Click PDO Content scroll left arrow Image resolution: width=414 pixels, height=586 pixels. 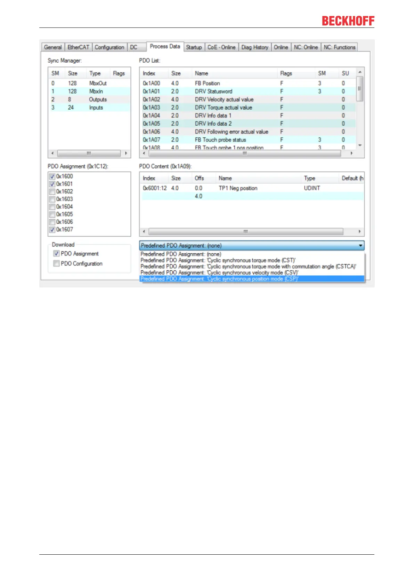pos(144,231)
